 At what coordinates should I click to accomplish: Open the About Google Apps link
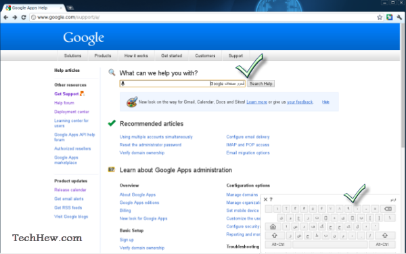(x=137, y=194)
